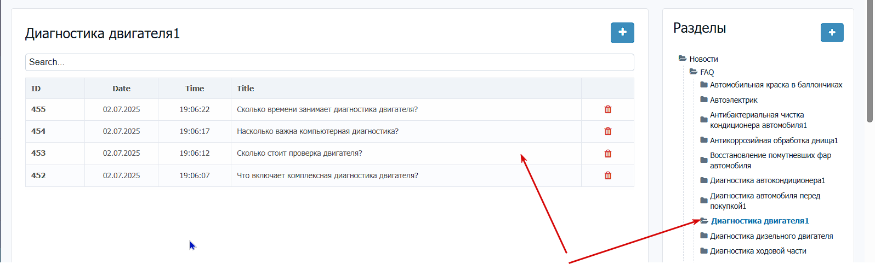Click the Разделы panel heading
The width and height of the screenshot is (875, 264).
700,28
